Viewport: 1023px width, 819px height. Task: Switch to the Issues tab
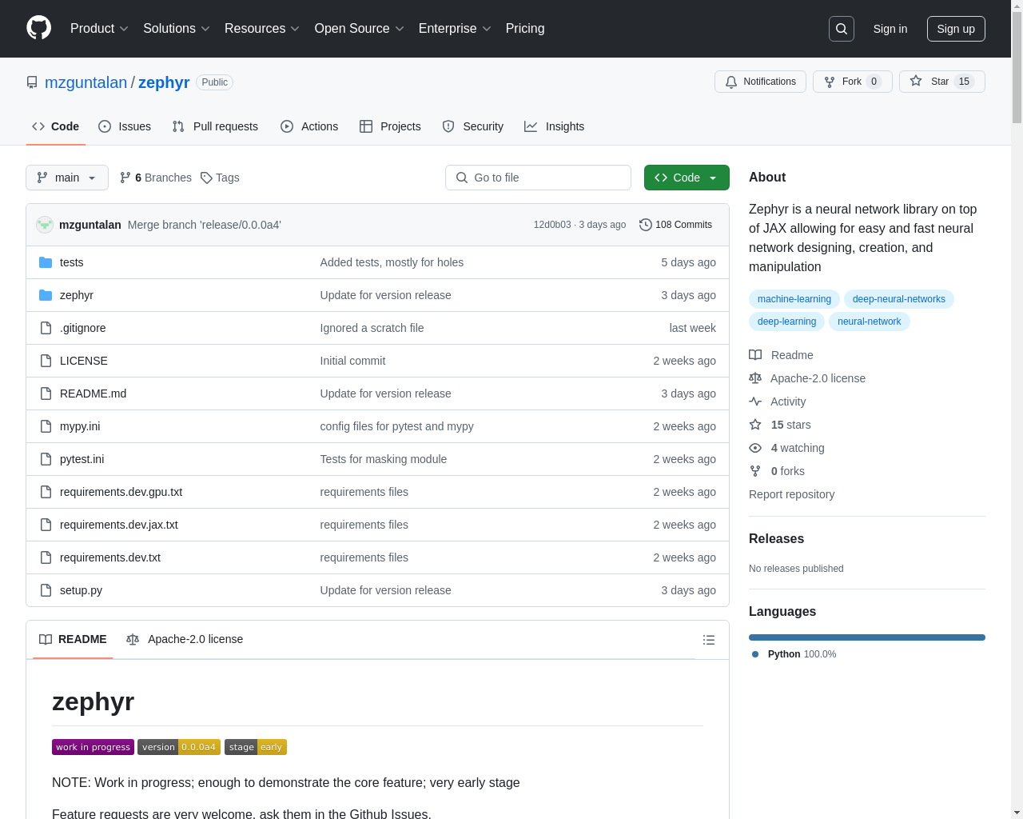(125, 126)
